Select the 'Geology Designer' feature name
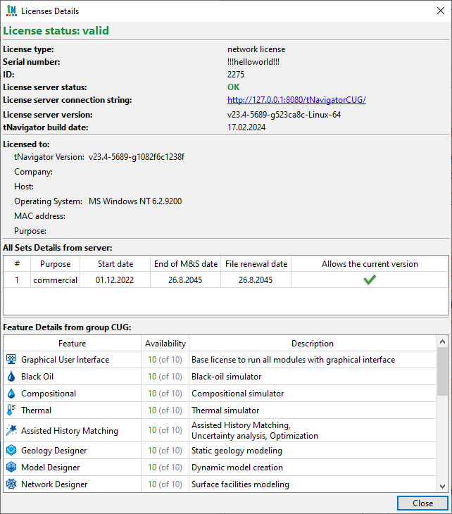This screenshot has height=514, width=452. [x=54, y=451]
